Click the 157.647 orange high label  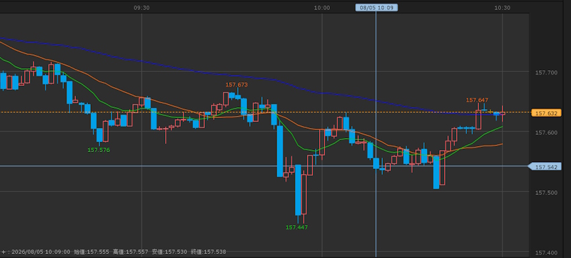pos(477,100)
